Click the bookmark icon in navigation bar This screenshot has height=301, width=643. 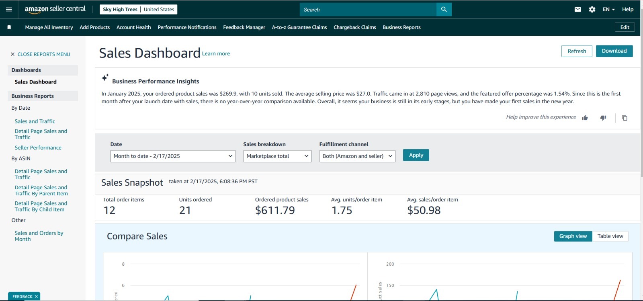coord(9,27)
